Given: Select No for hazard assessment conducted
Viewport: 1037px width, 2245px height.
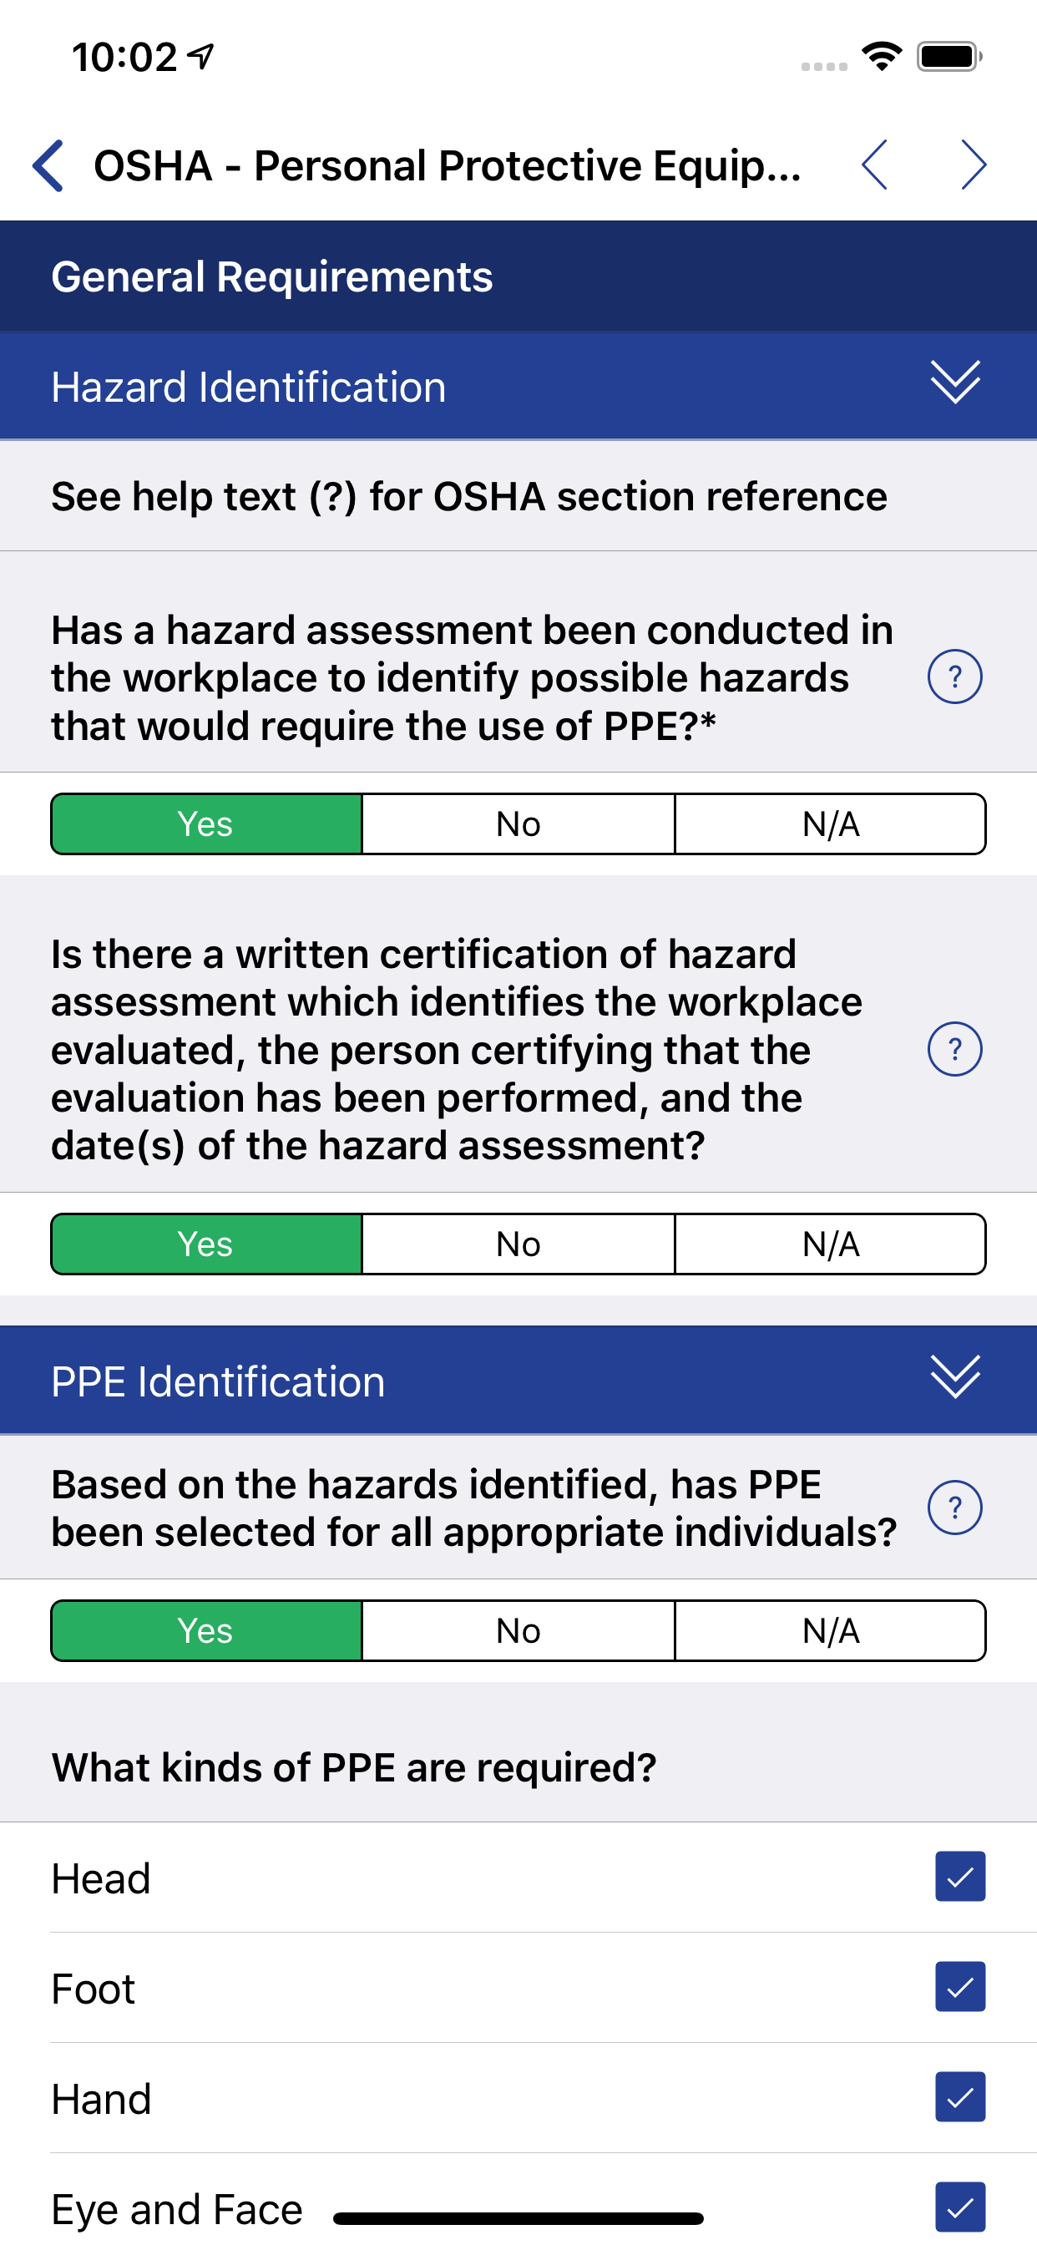Looking at the screenshot, I should 518,824.
